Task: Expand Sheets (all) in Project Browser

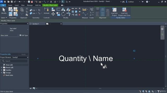Action: point(2,67)
